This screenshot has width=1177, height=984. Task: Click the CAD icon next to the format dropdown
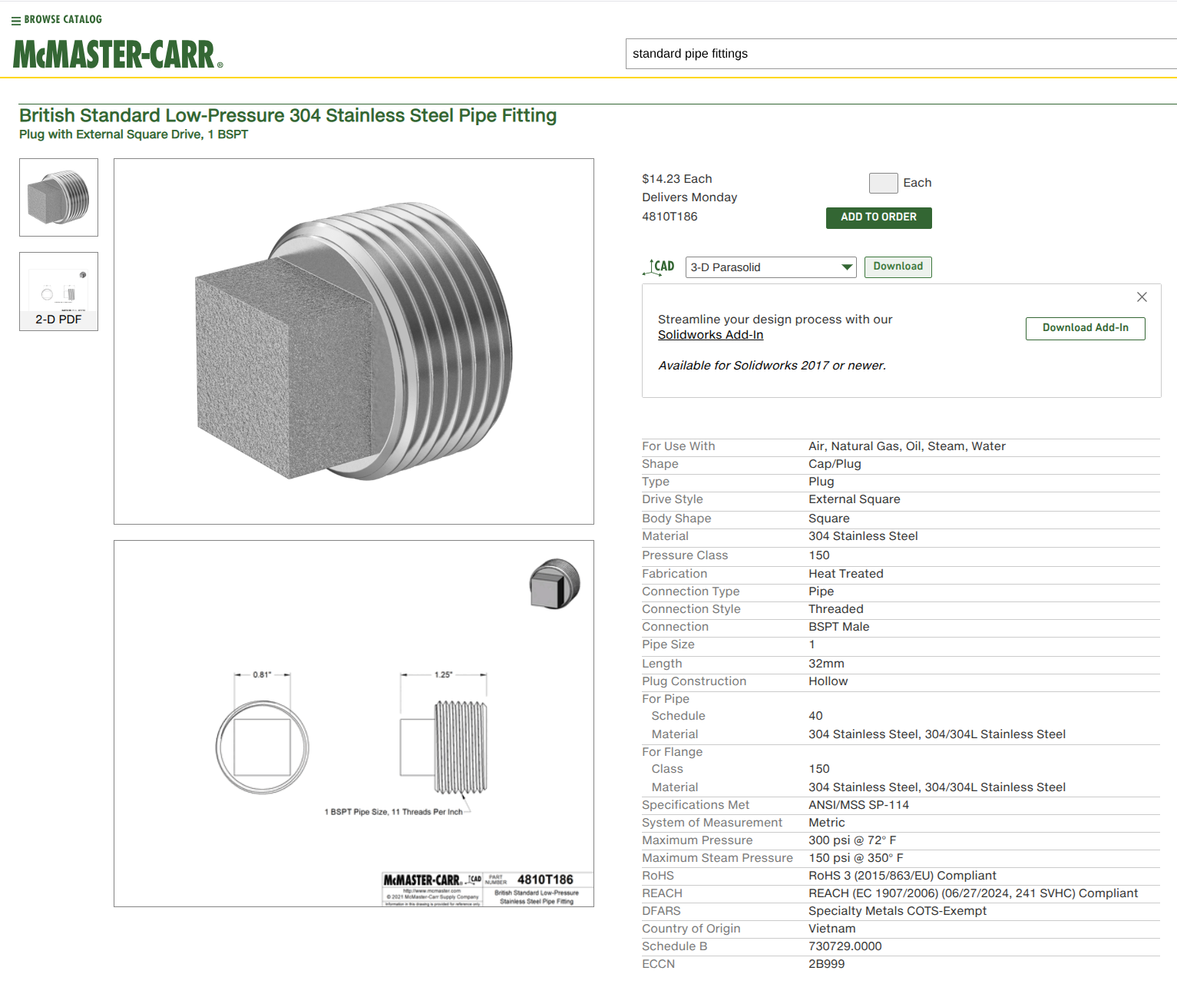click(659, 267)
